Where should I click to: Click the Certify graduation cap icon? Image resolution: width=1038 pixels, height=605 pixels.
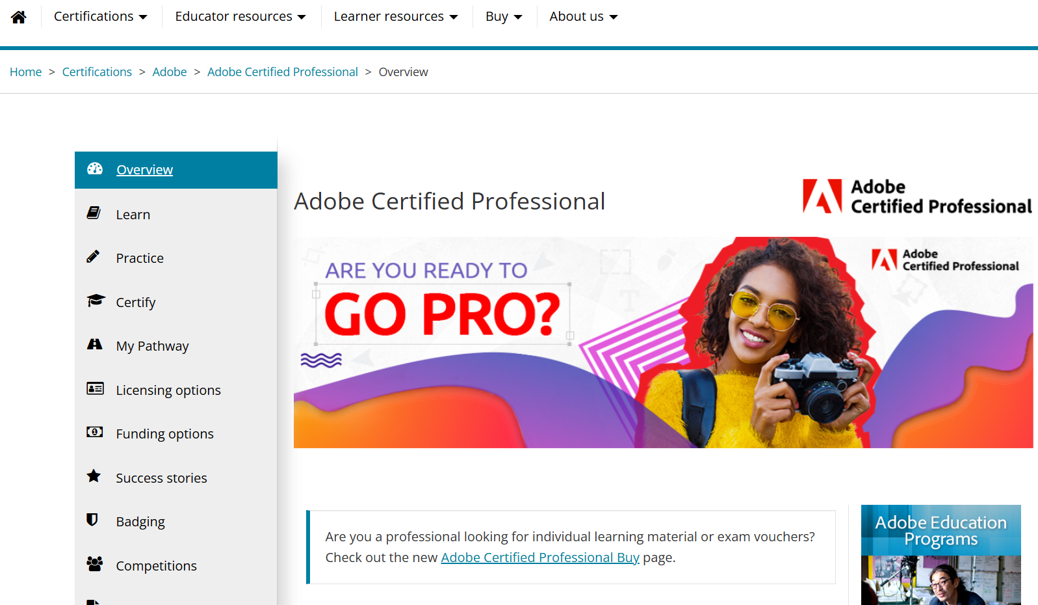(96, 301)
